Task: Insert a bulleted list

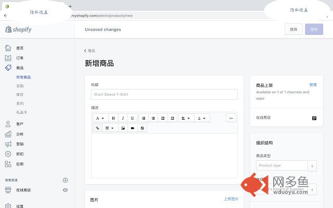Action: (144, 118)
